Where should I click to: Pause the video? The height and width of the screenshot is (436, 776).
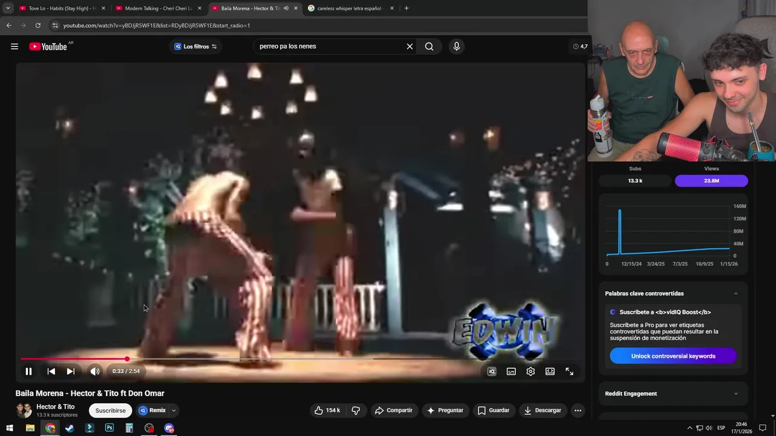pyautogui.click(x=28, y=371)
